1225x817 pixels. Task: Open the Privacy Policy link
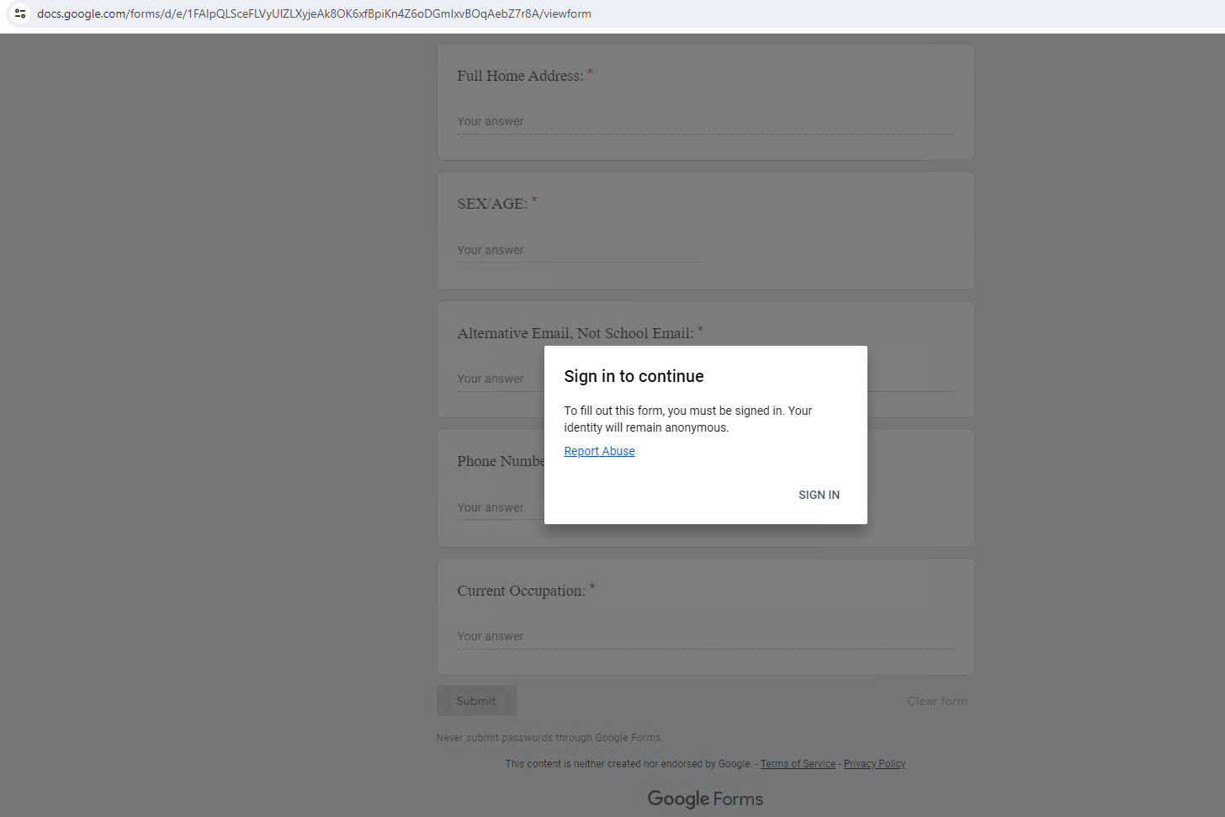tap(874, 763)
